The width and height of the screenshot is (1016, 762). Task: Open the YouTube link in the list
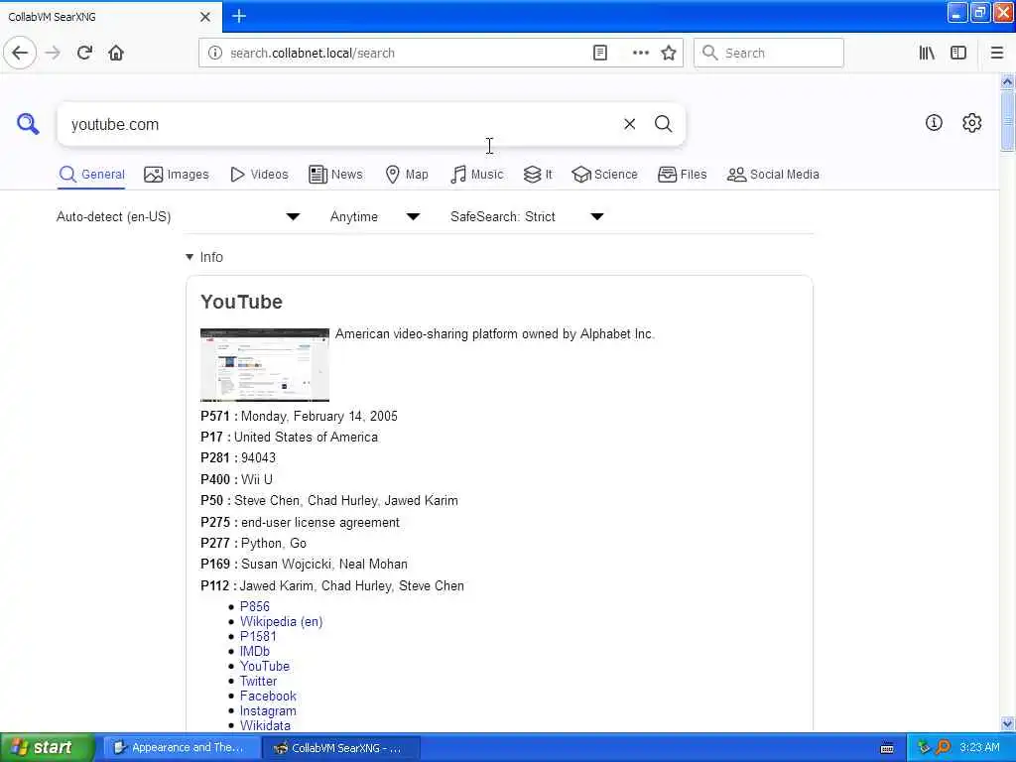pos(264,666)
